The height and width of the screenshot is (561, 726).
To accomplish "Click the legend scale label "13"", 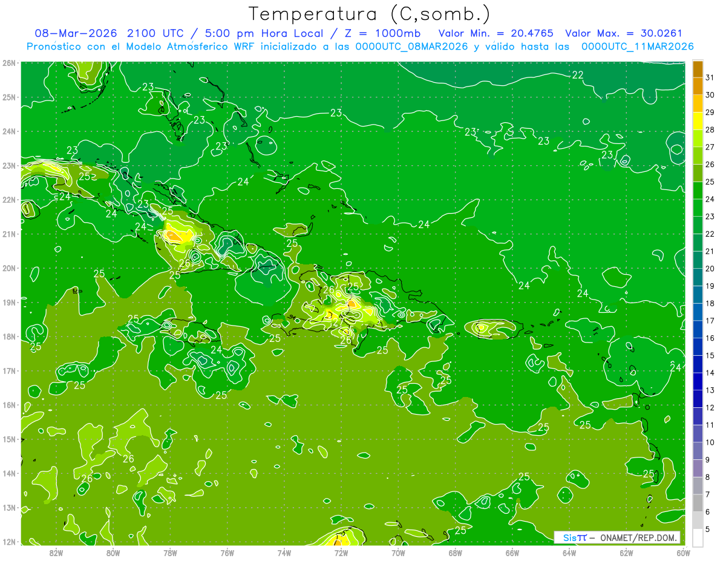I will point(710,390).
